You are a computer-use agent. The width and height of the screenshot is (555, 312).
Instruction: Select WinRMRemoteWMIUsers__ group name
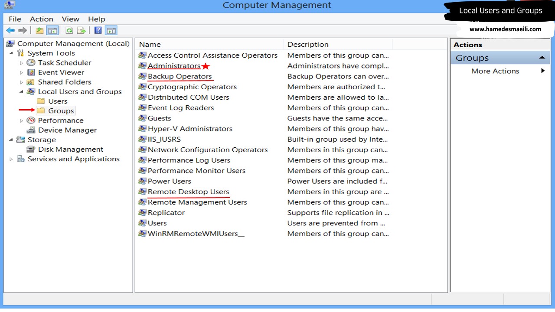point(196,234)
